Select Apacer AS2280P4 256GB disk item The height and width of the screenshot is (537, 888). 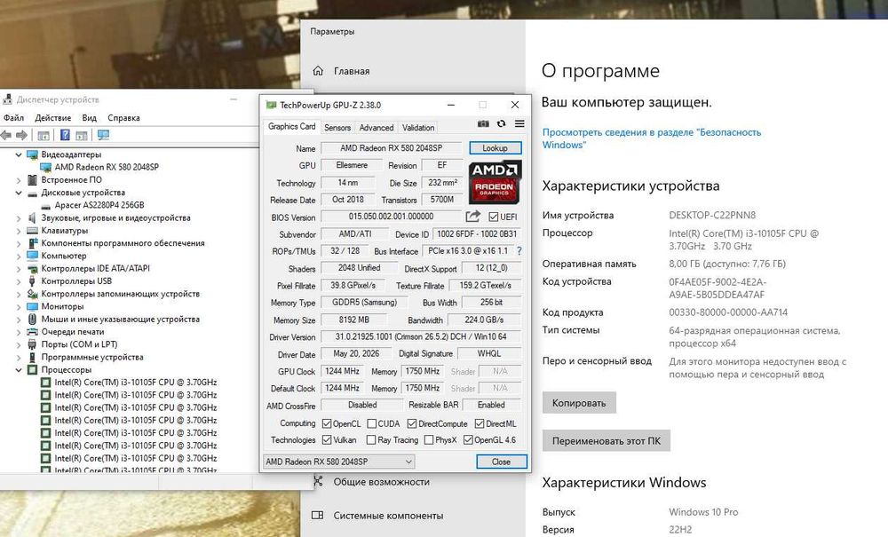99,205
